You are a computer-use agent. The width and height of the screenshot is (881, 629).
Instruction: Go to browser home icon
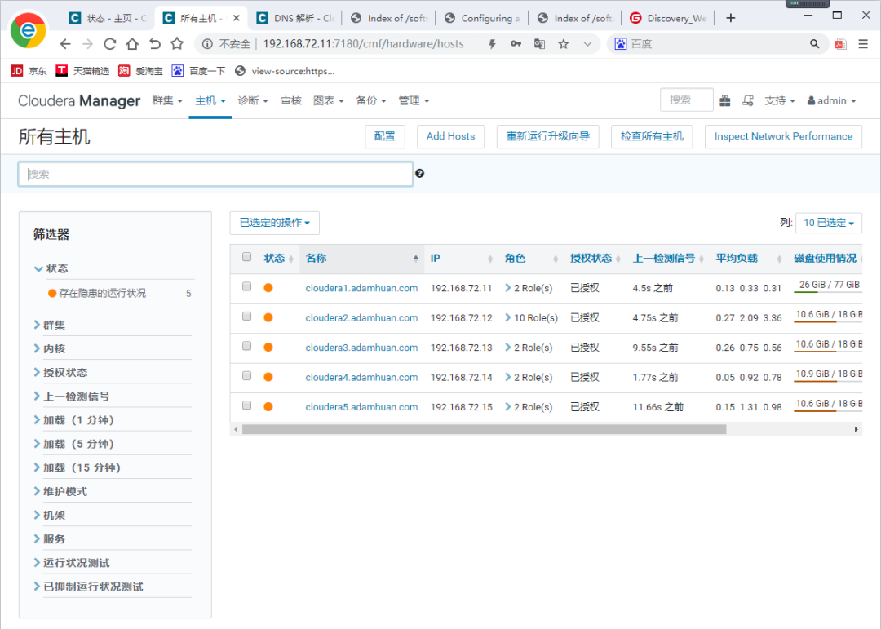[x=132, y=44]
